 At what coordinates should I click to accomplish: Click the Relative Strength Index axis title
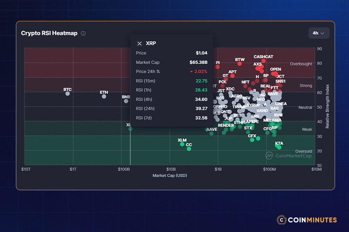point(327,106)
